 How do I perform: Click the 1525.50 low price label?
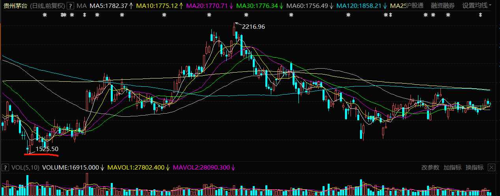47,149
